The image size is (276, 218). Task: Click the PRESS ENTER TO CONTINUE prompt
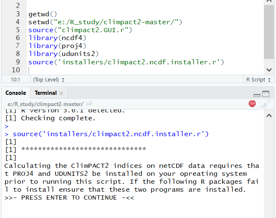69,198
